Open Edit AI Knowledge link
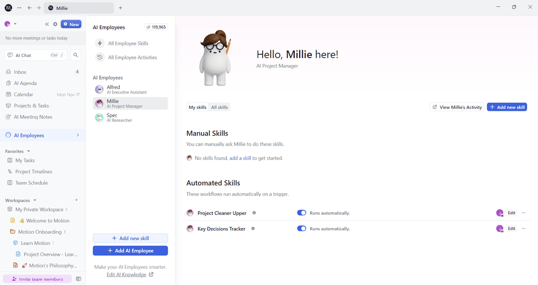The image size is (538, 285). 130,274
